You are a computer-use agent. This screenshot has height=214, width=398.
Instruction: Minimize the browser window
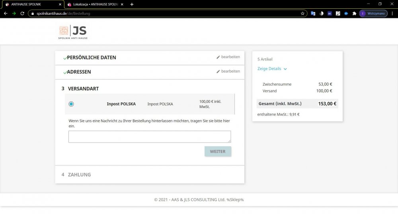368,4
